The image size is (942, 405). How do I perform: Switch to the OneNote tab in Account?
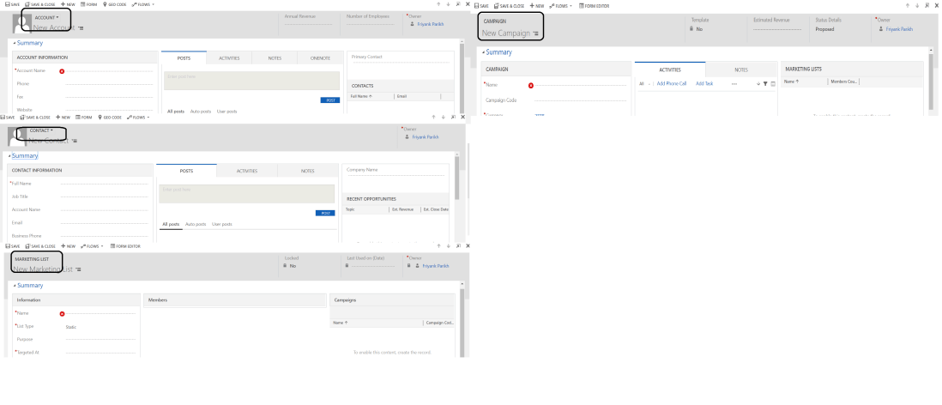(x=319, y=57)
